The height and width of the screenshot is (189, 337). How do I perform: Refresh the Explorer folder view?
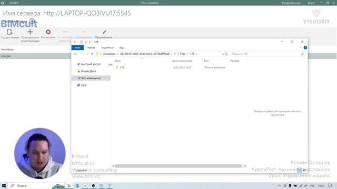pos(226,54)
